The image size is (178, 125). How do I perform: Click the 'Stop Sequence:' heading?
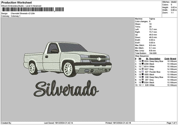tap(142, 56)
